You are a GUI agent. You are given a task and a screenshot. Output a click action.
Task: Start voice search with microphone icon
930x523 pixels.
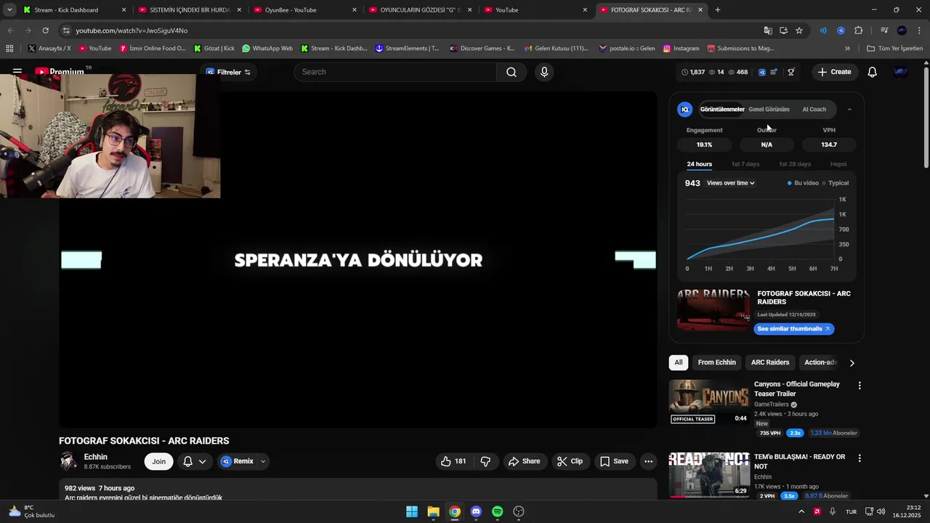point(544,72)
